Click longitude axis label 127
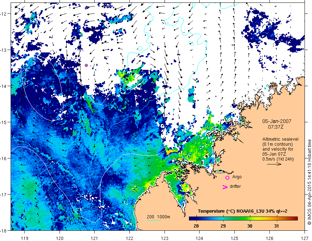 point(305,238)
